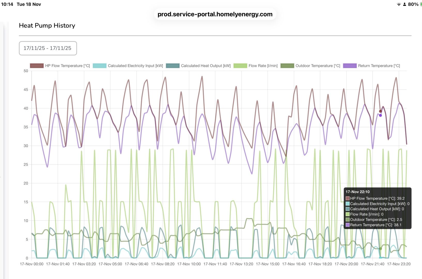422x279 pixels.
Task: Click the 17-Nov 10:00 x-axis label
Action: coord(189,264)
